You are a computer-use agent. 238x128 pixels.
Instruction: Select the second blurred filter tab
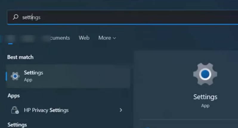point(28,38)
